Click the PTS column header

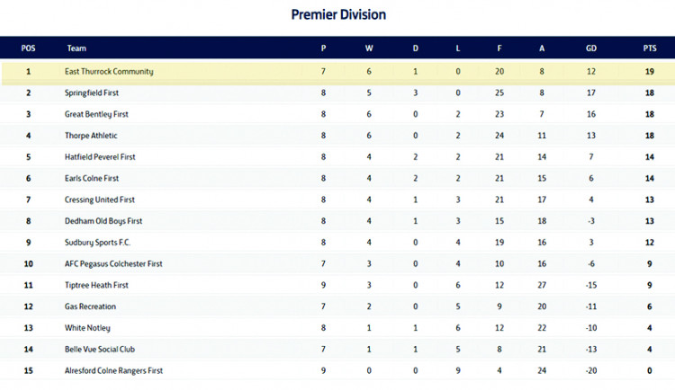[x=648, y=49]
